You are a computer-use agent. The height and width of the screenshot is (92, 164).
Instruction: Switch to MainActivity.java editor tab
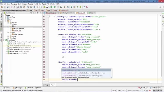[51, 13]
